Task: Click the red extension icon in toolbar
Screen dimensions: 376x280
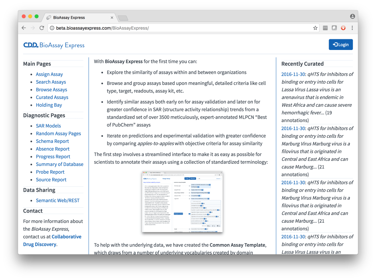Action: coord(343,28)
